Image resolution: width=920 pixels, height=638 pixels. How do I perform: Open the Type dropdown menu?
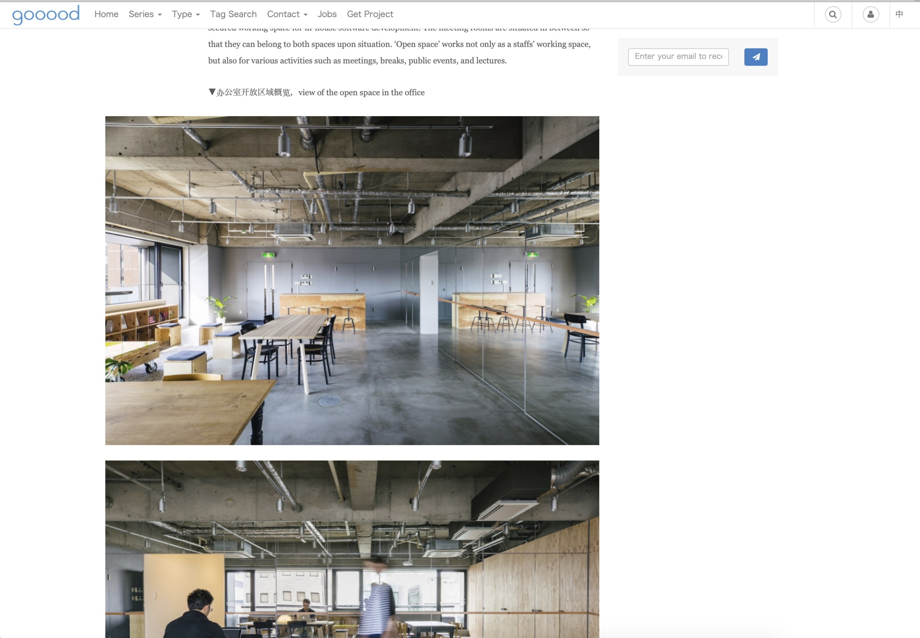(185, 14)
